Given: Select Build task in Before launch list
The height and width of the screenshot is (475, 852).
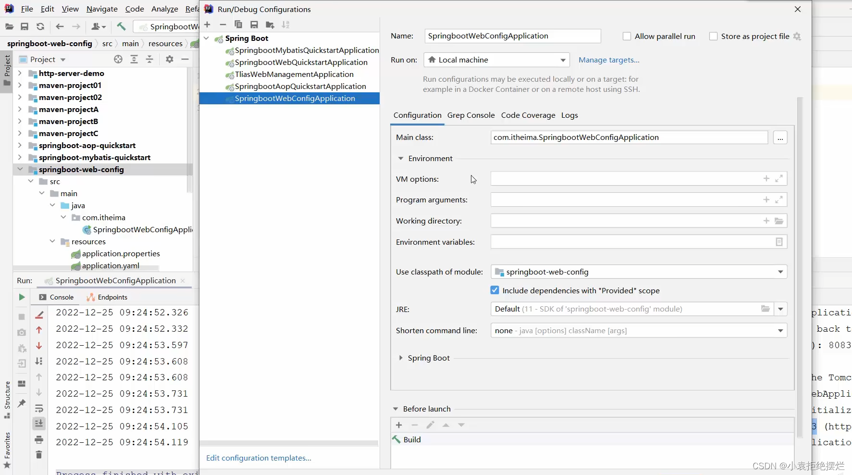Looking at the screenshot, I should click(592, 439).
